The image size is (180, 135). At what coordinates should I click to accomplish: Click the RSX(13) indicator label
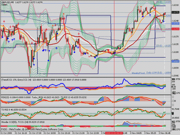5,97
